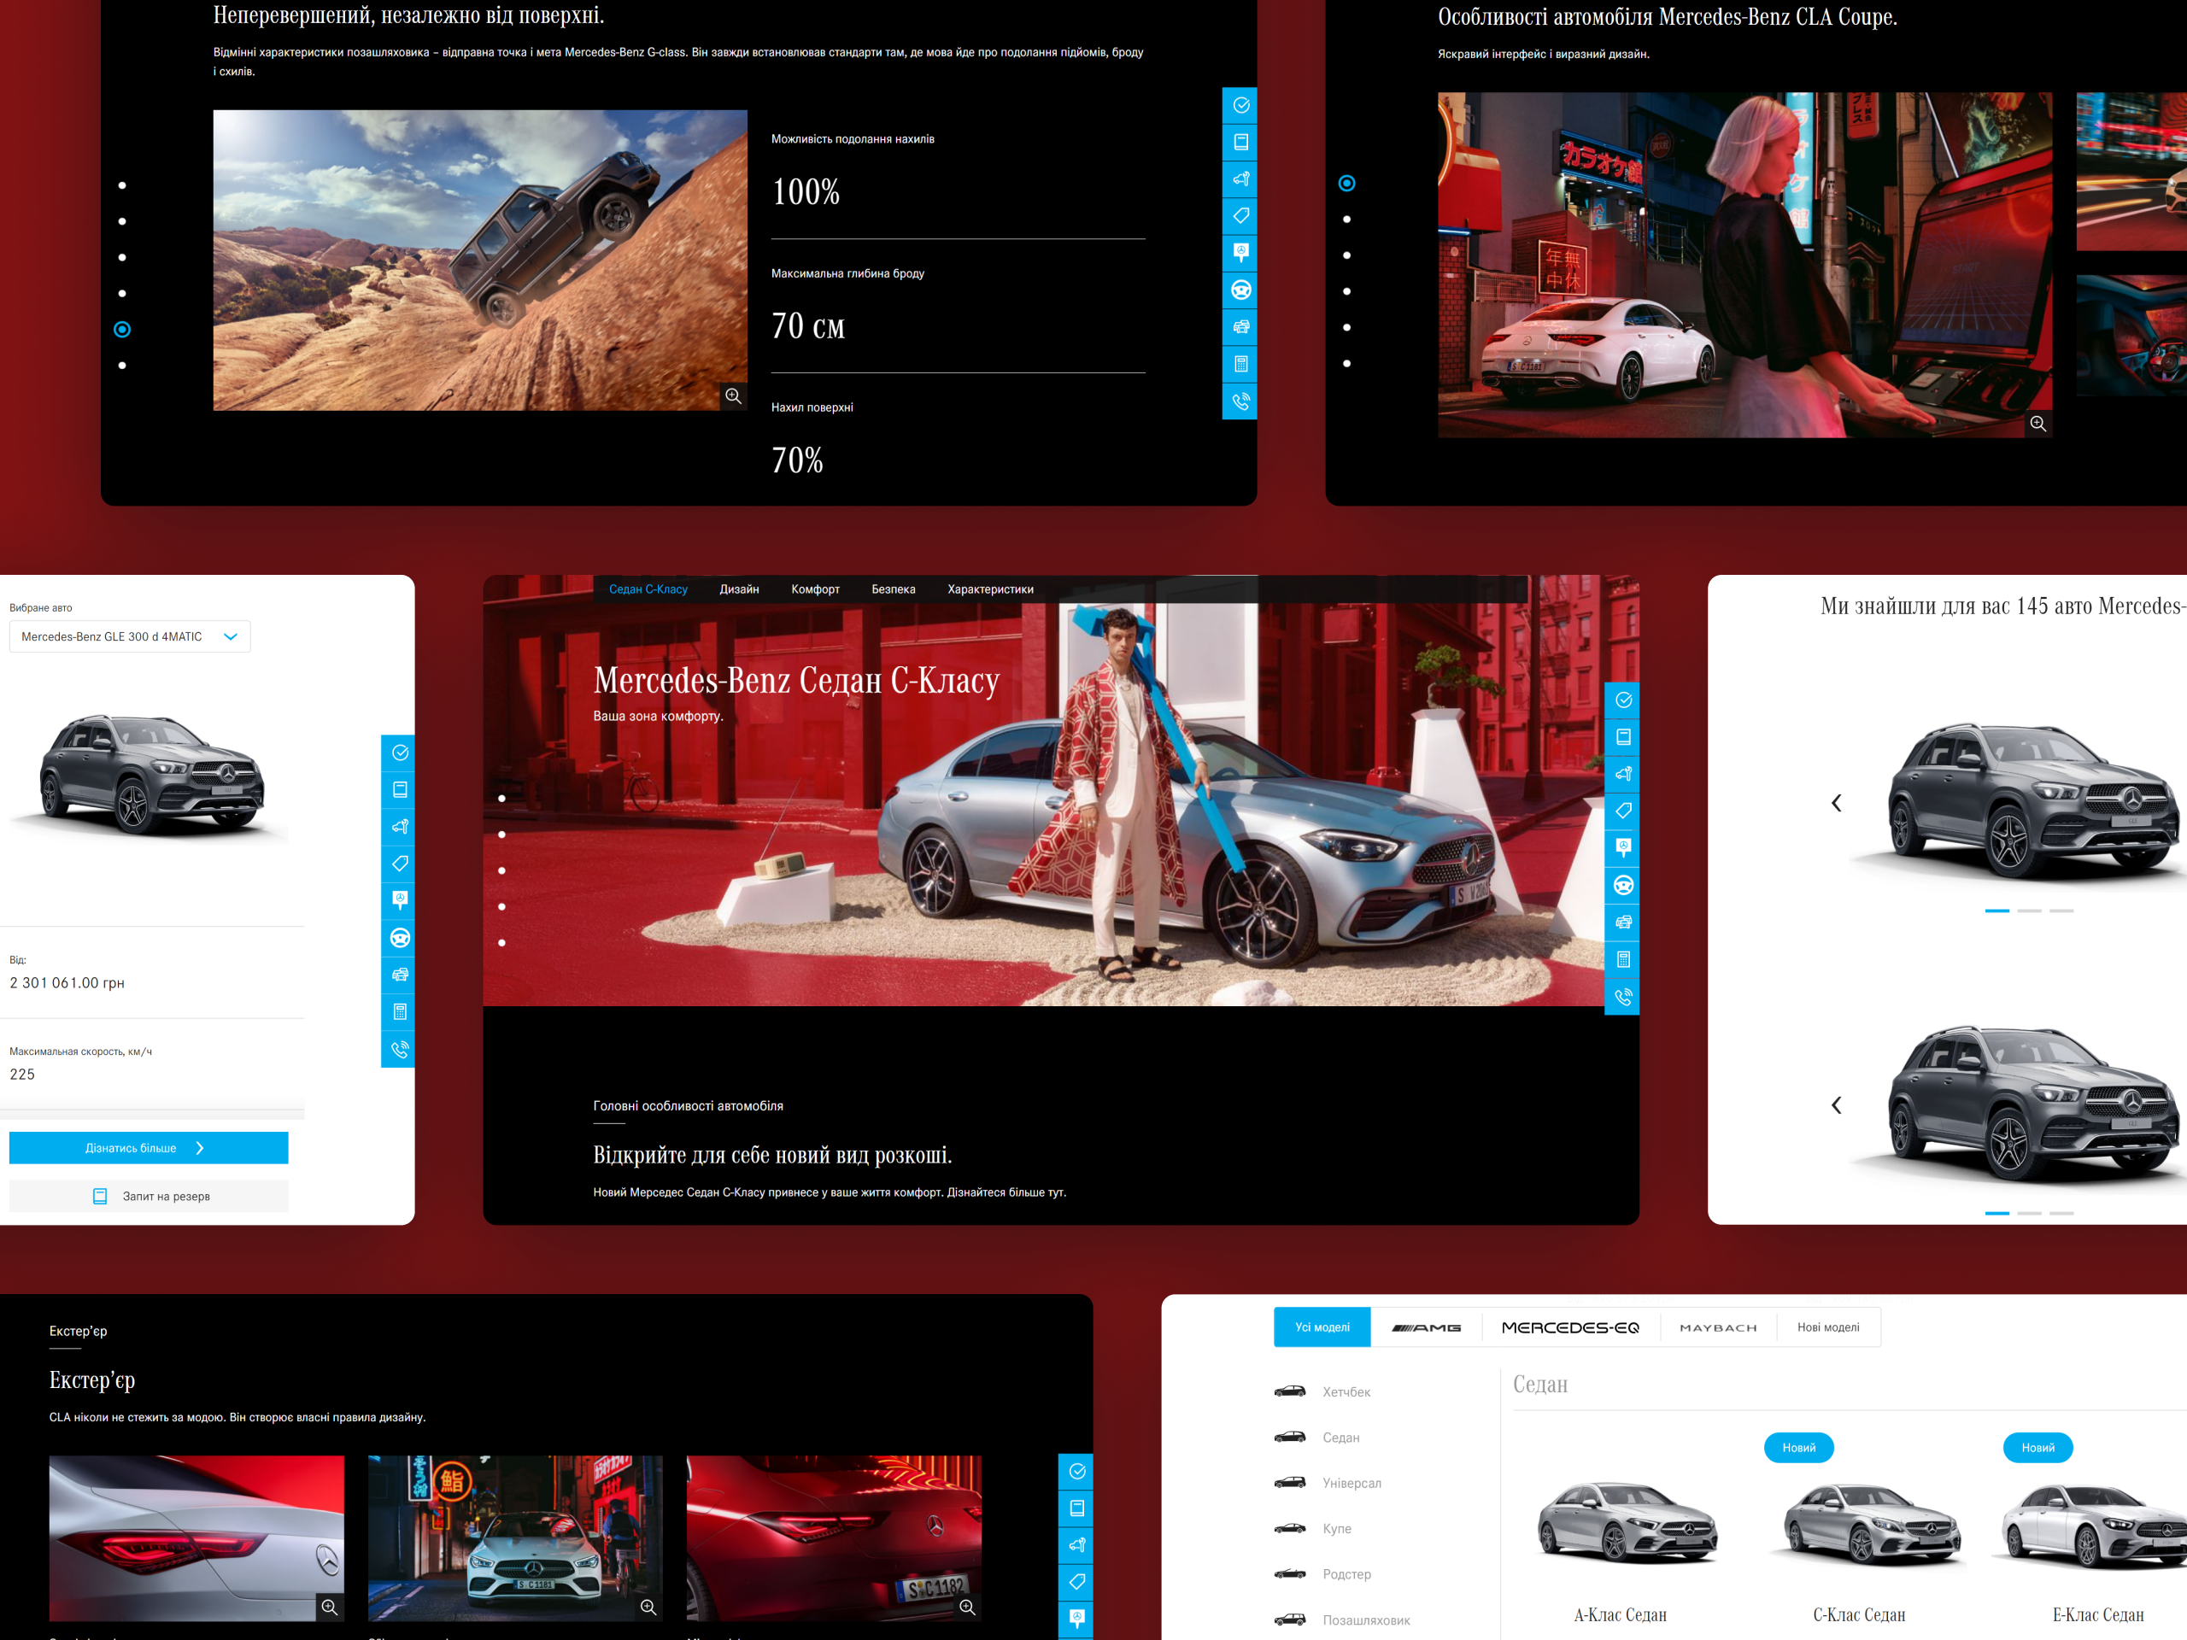Click the dealer location pin icon
This screenshot has height=1640, width=2187.
(1240, 253)
